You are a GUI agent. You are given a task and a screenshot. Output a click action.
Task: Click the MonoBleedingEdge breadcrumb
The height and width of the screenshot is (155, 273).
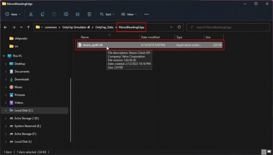pos(131,27)
